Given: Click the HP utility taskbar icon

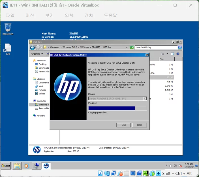Looking at the screenshot, I should (x=46, y=166).
